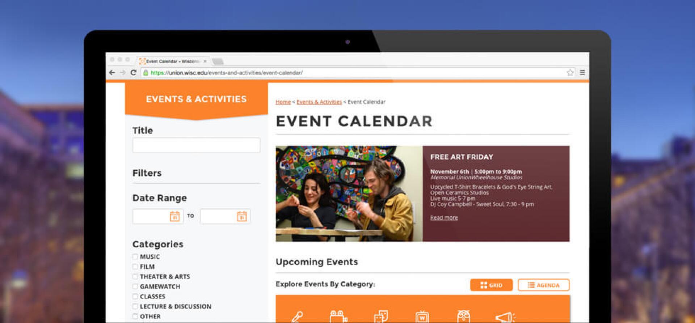Focus the Title search input field

point(196,145)
